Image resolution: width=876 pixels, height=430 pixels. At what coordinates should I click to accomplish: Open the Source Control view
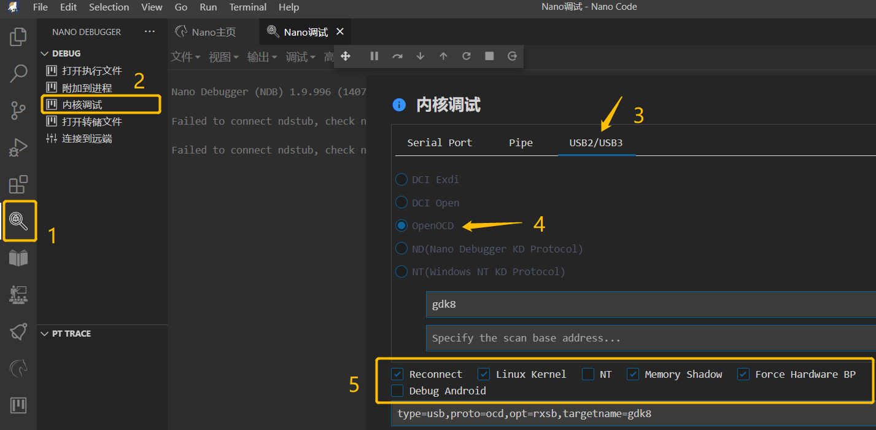tap(18, 111)
